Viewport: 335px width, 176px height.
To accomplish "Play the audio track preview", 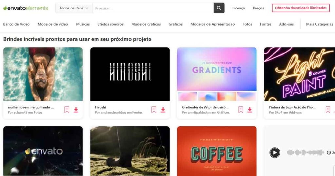I will coord(274,153).
